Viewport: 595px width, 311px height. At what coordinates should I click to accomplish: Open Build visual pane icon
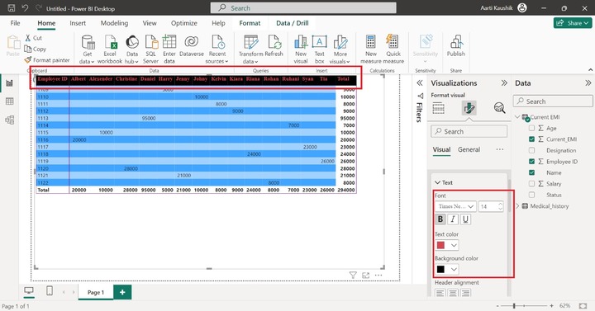[x=438, y=108]
